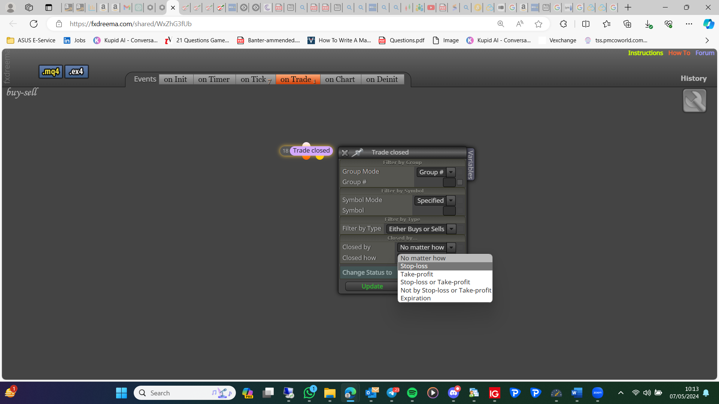Click the buy-sell project name
719x404 pixels.
click(22, 92)
